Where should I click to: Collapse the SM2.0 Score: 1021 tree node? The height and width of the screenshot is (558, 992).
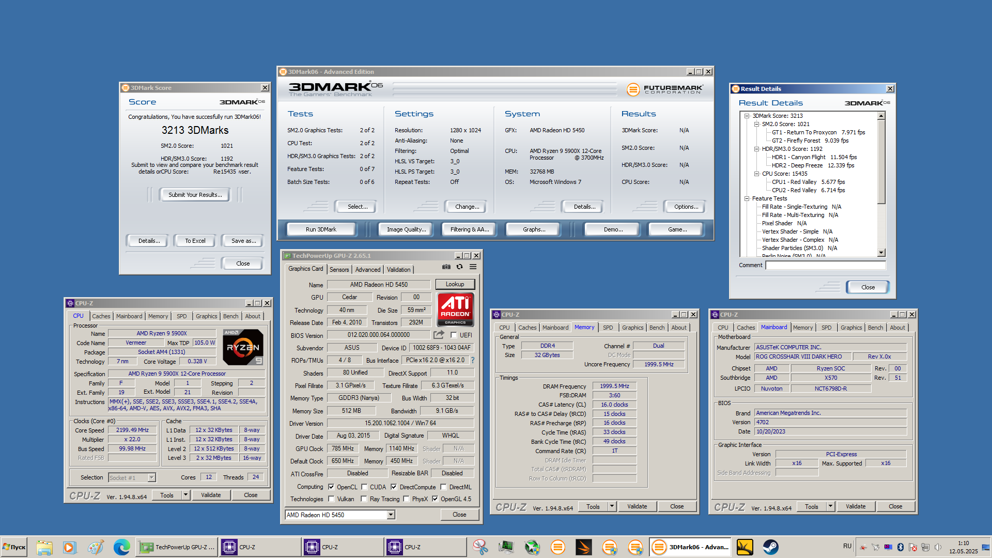[756, 124]
